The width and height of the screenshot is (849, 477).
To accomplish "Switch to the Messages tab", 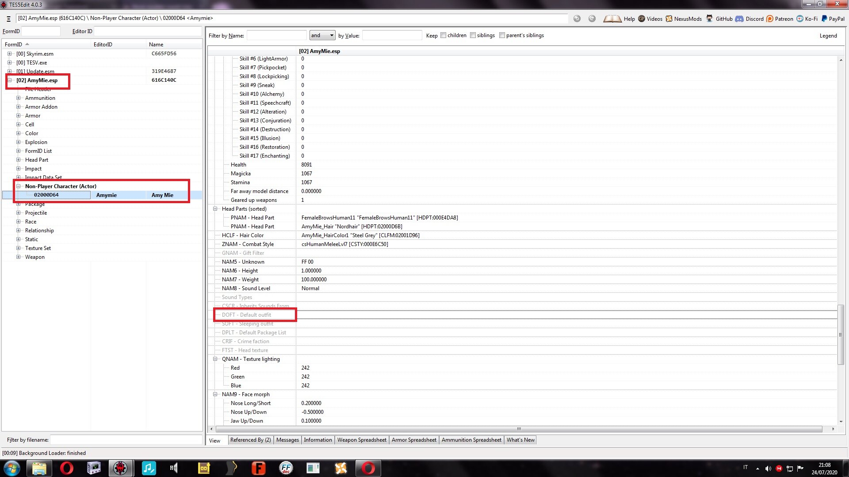I will pyautogui.click(x=287, y=440).
